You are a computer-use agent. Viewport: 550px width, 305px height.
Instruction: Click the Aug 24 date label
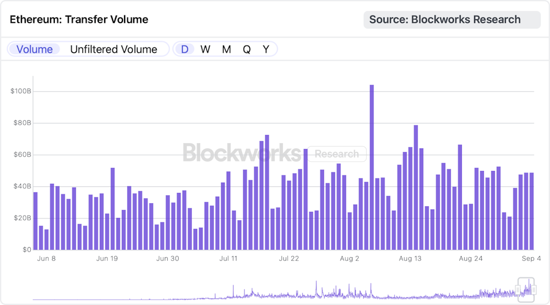point(471,259)
